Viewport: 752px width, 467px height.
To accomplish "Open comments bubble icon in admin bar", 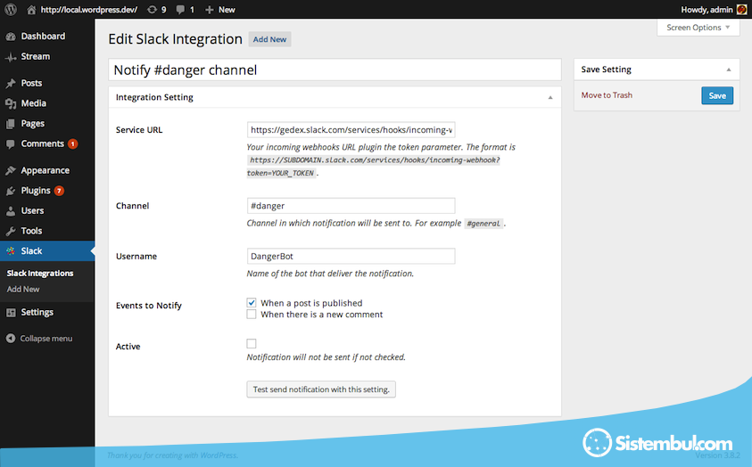I will (180, 10).
